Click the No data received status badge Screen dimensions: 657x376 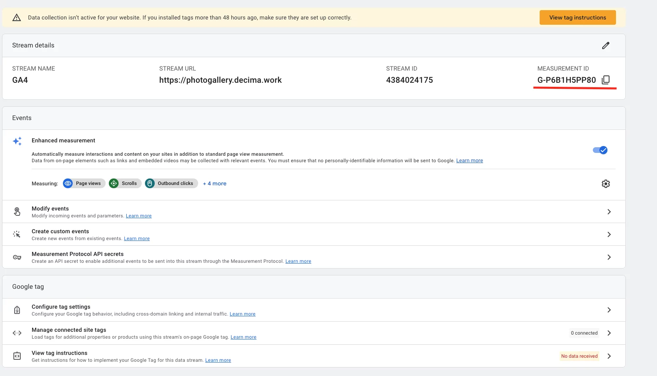click(x=579, y=356)
